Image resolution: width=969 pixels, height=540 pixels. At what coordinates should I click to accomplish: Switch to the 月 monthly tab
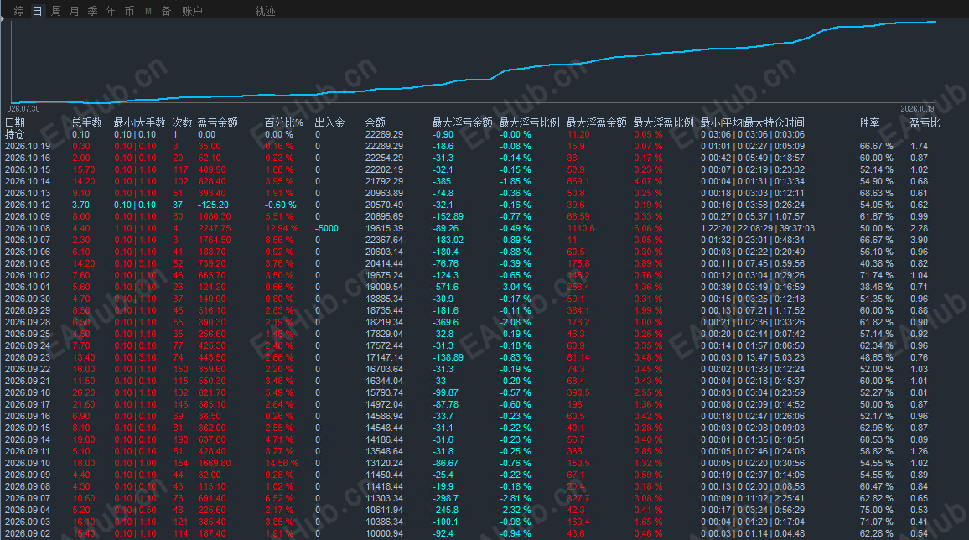74,11
